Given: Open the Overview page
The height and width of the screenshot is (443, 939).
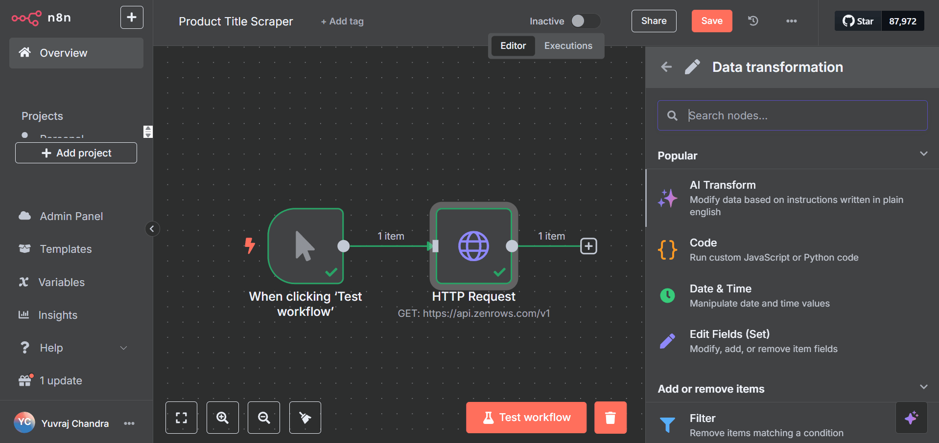Looking at the screenshot, I should pyautogui.click(x=76, y=53).
